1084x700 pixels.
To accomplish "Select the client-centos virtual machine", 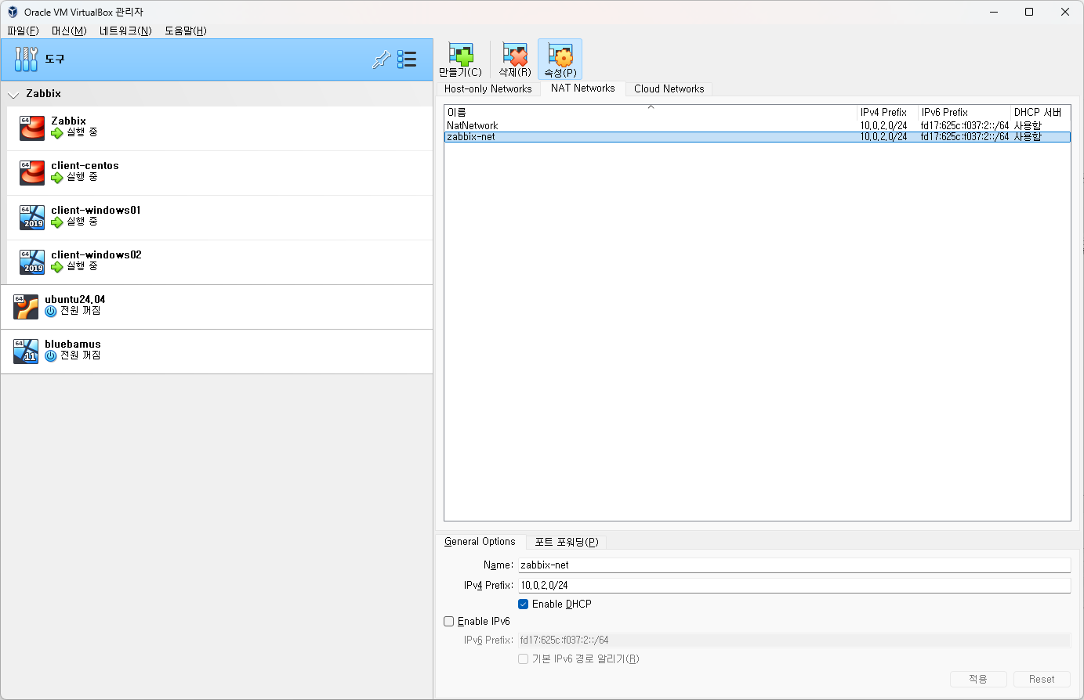I will pyautogui.click(x=219, y=173).
